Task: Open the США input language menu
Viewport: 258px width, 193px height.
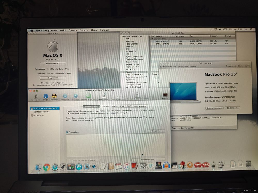Action: [x=232, y=30]
